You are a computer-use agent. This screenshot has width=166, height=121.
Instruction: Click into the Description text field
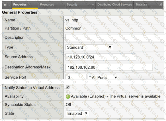[x=115, y=38]
